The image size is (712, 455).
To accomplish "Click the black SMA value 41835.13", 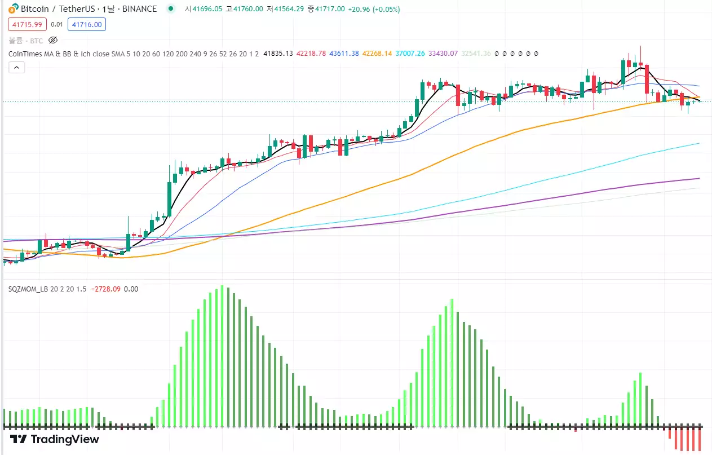I will pos(278,54).
